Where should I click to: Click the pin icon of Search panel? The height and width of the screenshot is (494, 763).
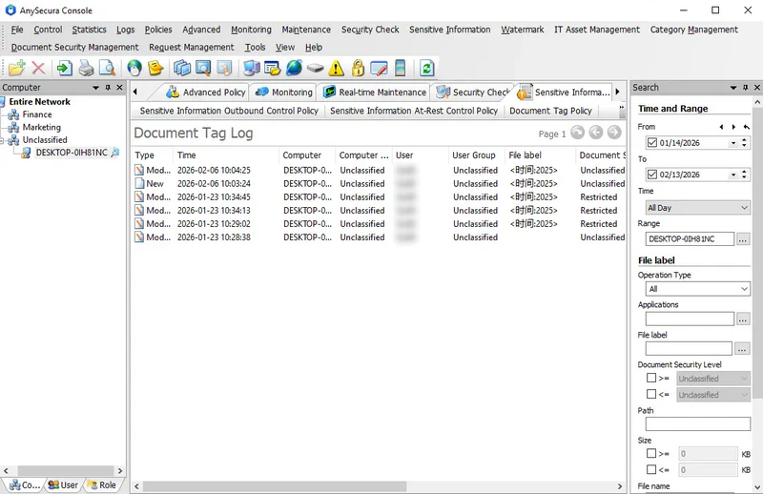coord(745,88)
